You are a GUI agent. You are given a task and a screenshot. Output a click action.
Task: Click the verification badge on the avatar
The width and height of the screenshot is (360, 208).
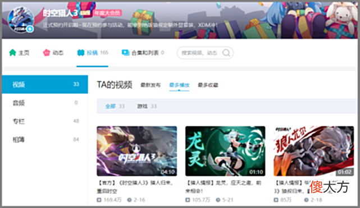coord(30,29)
